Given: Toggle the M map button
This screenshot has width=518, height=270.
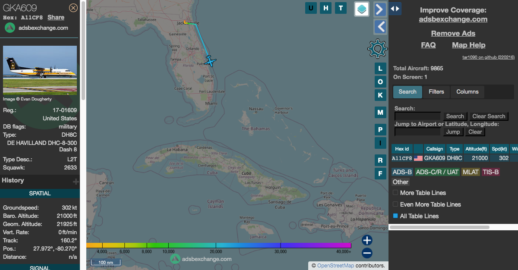Looking at the screenshot, I should 380,112.
